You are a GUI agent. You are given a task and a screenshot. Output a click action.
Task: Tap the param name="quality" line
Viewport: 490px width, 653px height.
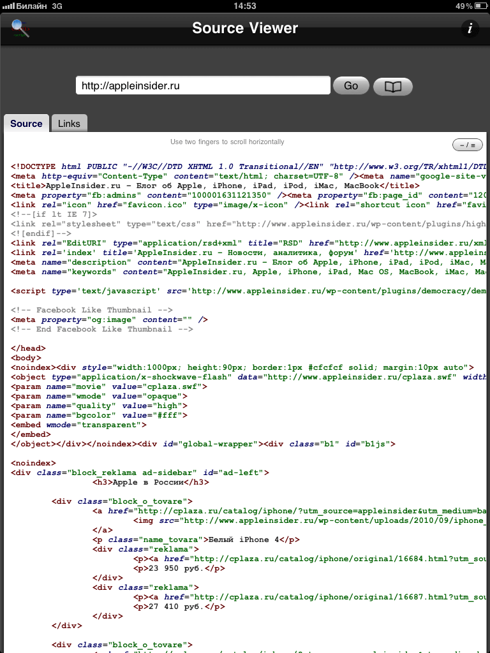(x=99, y=406)
